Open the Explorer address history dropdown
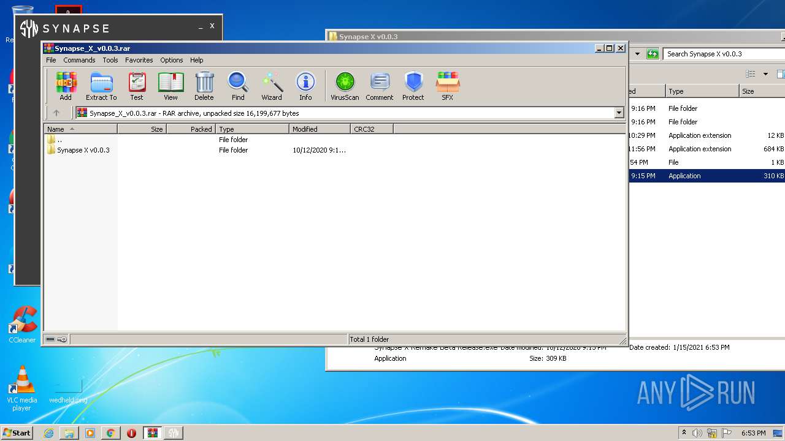This screenshot has height=441, width=785. (x=637, y=54)
